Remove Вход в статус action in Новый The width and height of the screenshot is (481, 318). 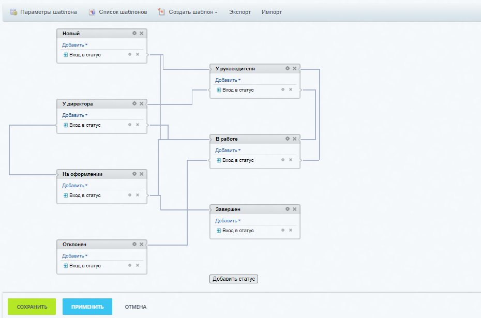[x=138, y=54]
